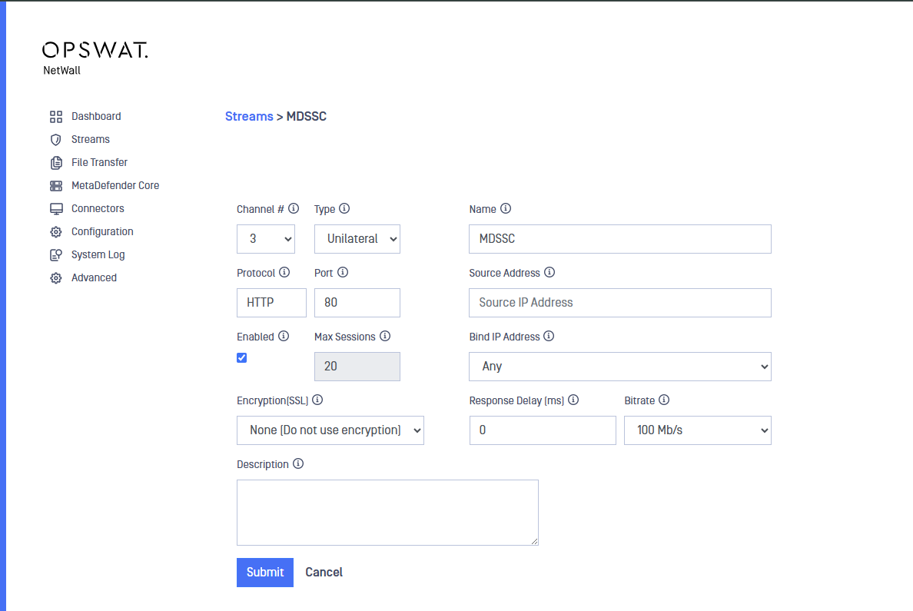Click the Port field showing 80
Screen dimensions: 913x611
(x=357, y=303)
